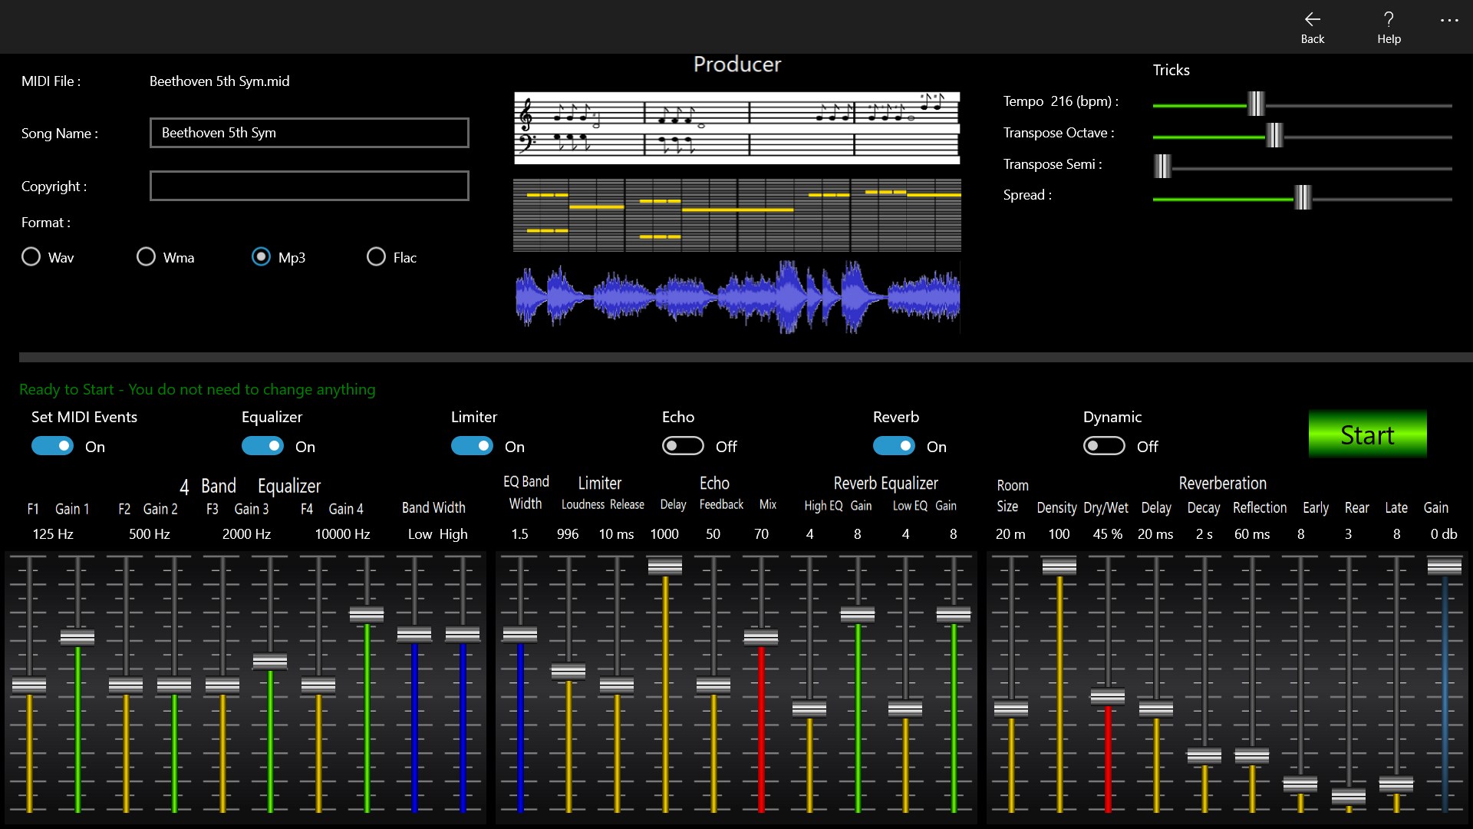Click the Tempo slider handle
Viewport: 1473px width, 829px height.
(x=1256, y=102)
